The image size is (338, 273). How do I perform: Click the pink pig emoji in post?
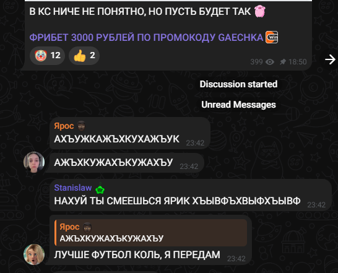click(x=260, y=11)
